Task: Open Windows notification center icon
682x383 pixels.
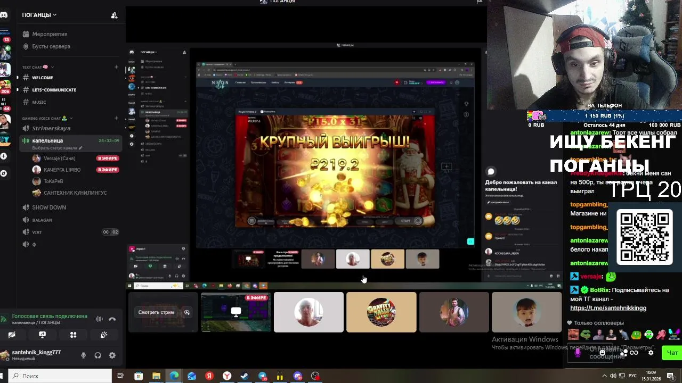Action: pyautogui.click(x=671, y=376)
